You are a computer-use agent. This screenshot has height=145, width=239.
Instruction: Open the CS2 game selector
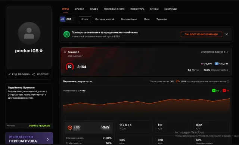pyautogui.click(x=67, y=19)
